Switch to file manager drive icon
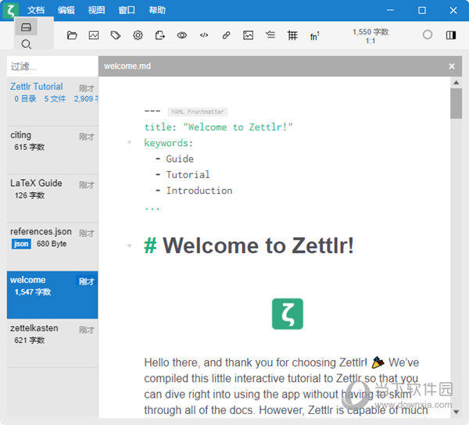This screenshot has height=425, width=469. [x=26, y=27]
